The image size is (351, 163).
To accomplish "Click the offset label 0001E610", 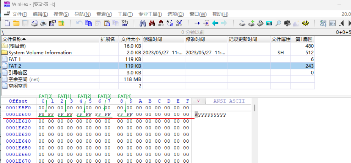I will [x=18, y=121].
